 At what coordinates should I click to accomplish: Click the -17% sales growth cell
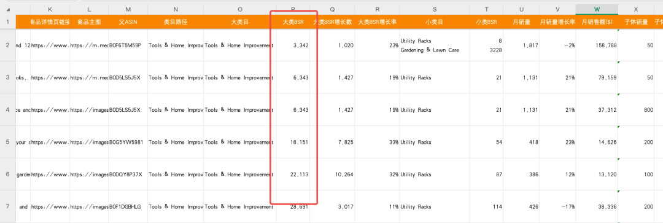[x=557, y=206]
